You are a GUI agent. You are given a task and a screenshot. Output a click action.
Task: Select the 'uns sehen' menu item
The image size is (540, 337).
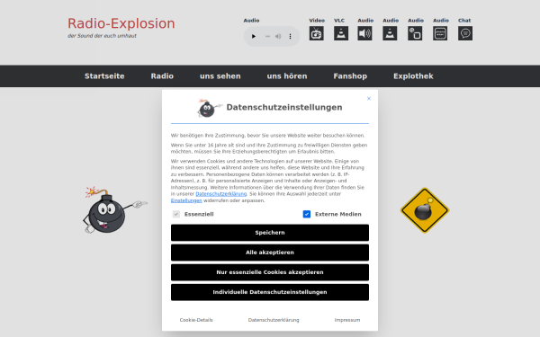coord(220,76)
